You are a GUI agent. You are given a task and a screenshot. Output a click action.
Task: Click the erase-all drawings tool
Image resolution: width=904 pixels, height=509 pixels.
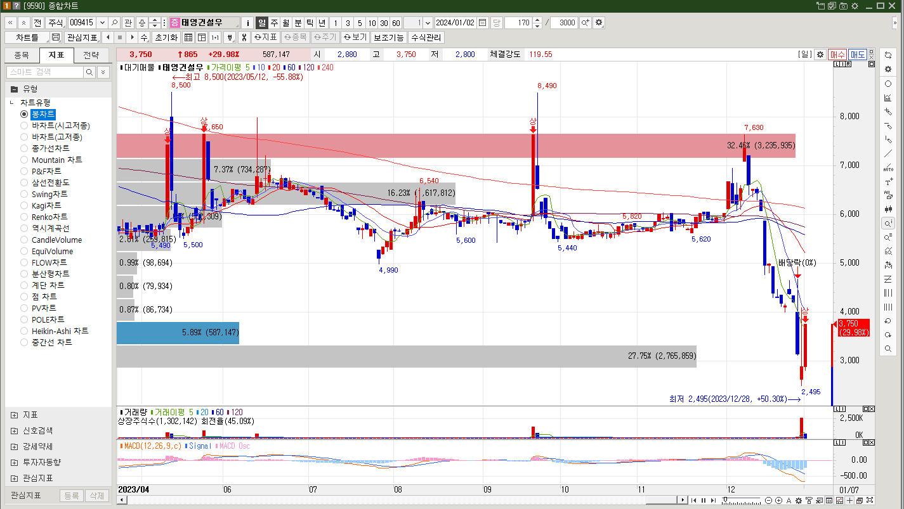pos(888,195)
